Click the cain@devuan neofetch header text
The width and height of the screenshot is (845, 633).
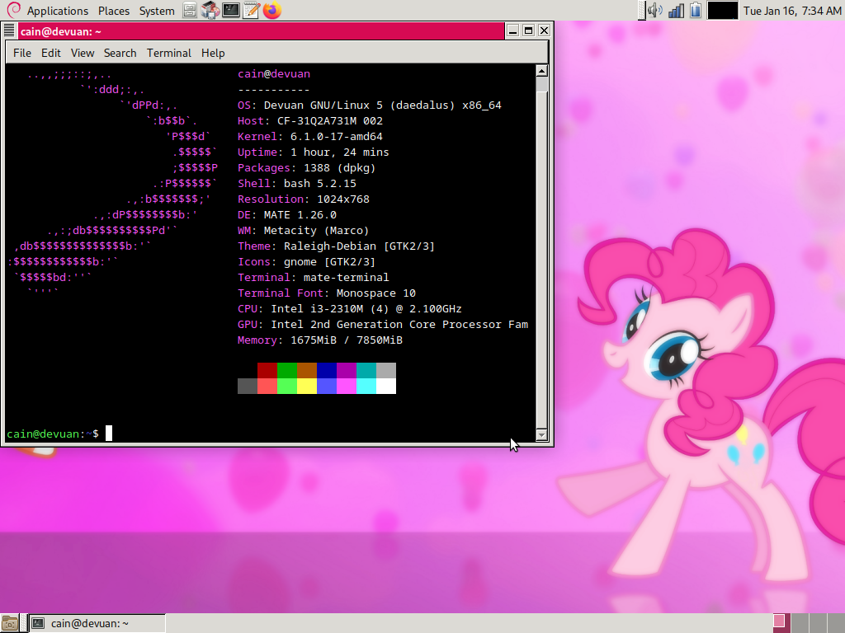pos(274,73)
